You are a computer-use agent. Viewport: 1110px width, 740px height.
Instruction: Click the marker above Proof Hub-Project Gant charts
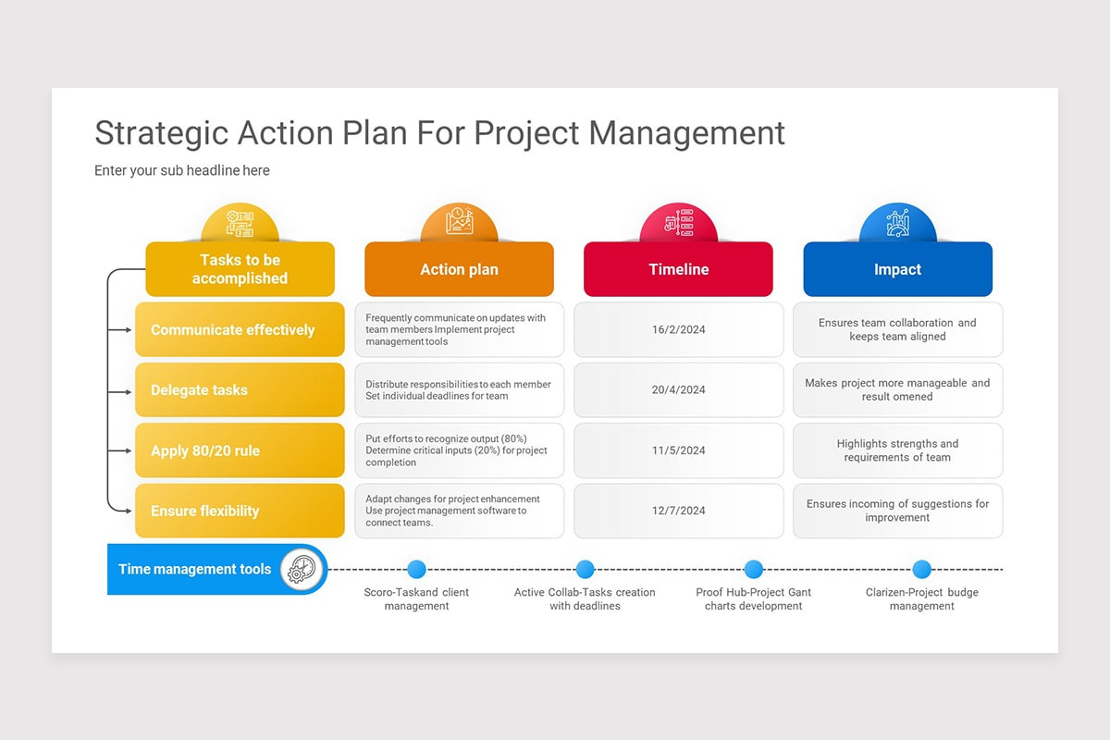tap(754, 569)
